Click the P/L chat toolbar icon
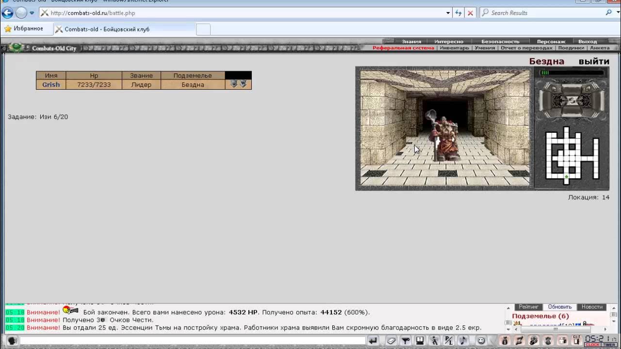621x349 pixels. (x=449, y=340)
